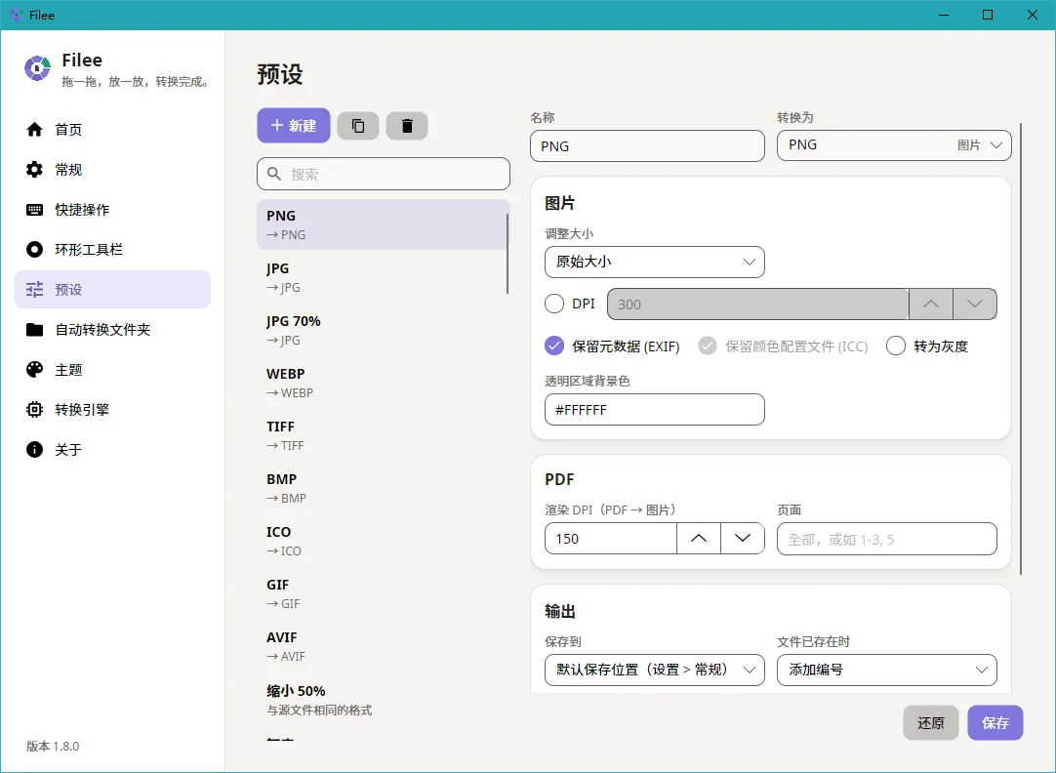Select the WEBP preset
Image resolution: width=1056 pixels, height=773 pixels.
tap(384, 383)
